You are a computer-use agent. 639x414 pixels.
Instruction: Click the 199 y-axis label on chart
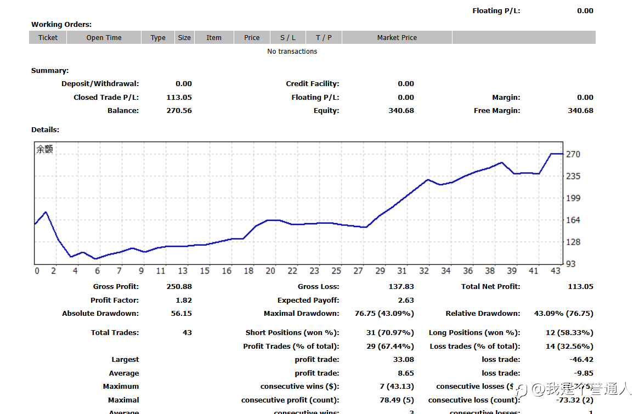[573, 198]
